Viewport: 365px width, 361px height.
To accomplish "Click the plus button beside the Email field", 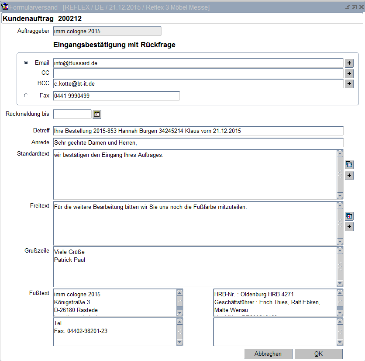I will point(349,63).
